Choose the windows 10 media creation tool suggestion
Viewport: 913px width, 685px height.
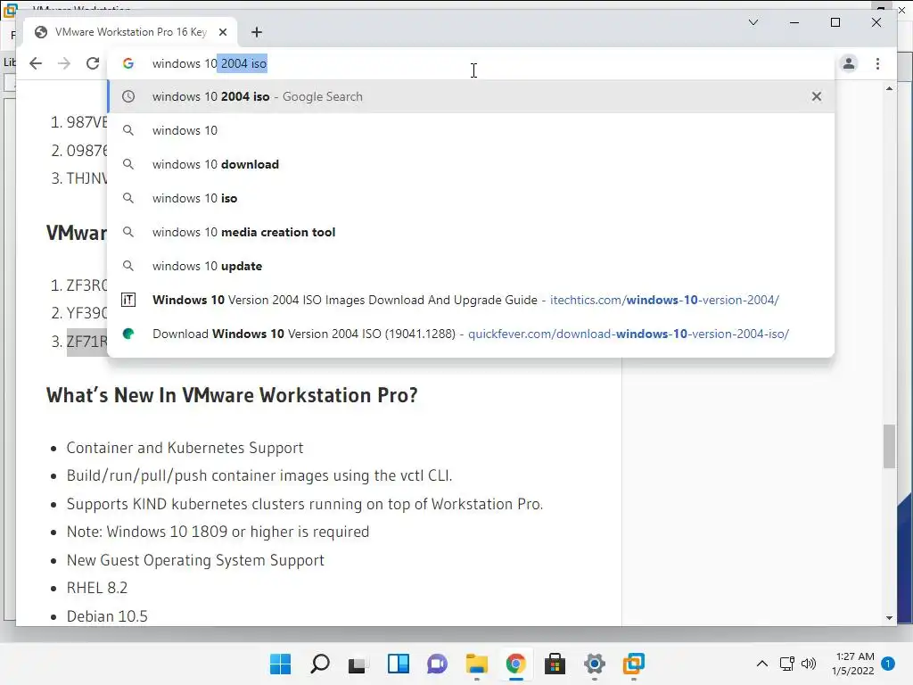pos(471,232)
